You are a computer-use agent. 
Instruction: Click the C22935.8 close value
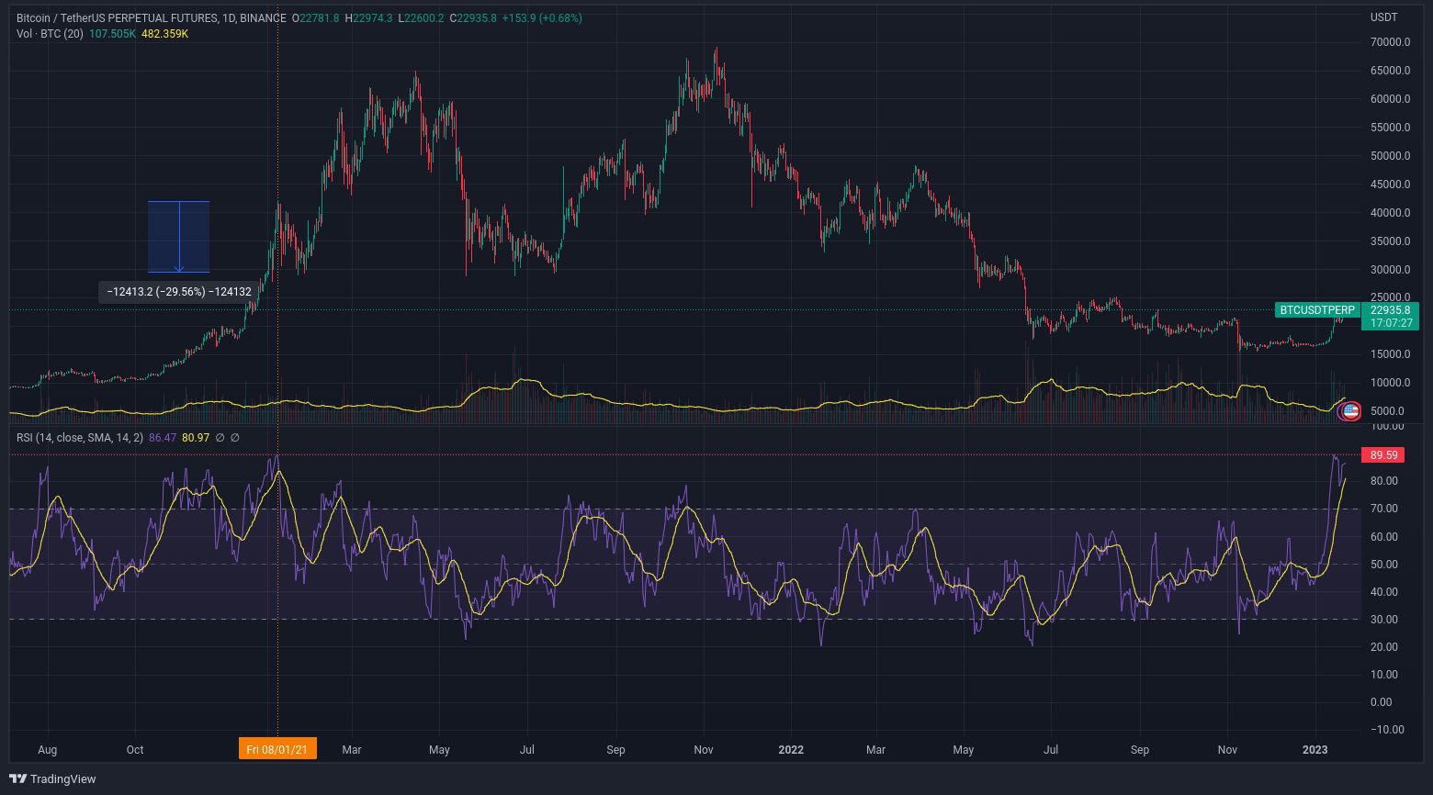(x=473, y=17)
